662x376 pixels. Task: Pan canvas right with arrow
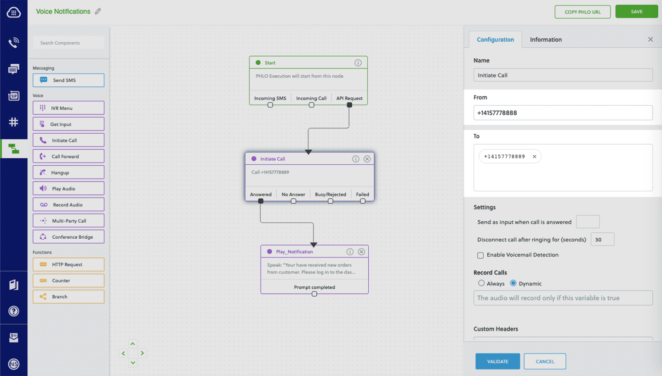tap(142, 353)
